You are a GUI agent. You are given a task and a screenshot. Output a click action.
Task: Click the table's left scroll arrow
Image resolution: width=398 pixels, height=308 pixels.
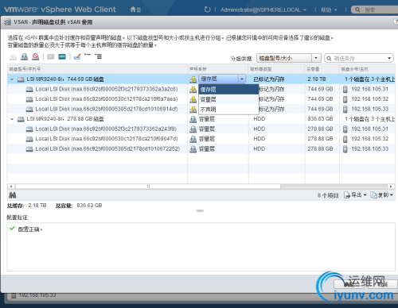(11, 187)
